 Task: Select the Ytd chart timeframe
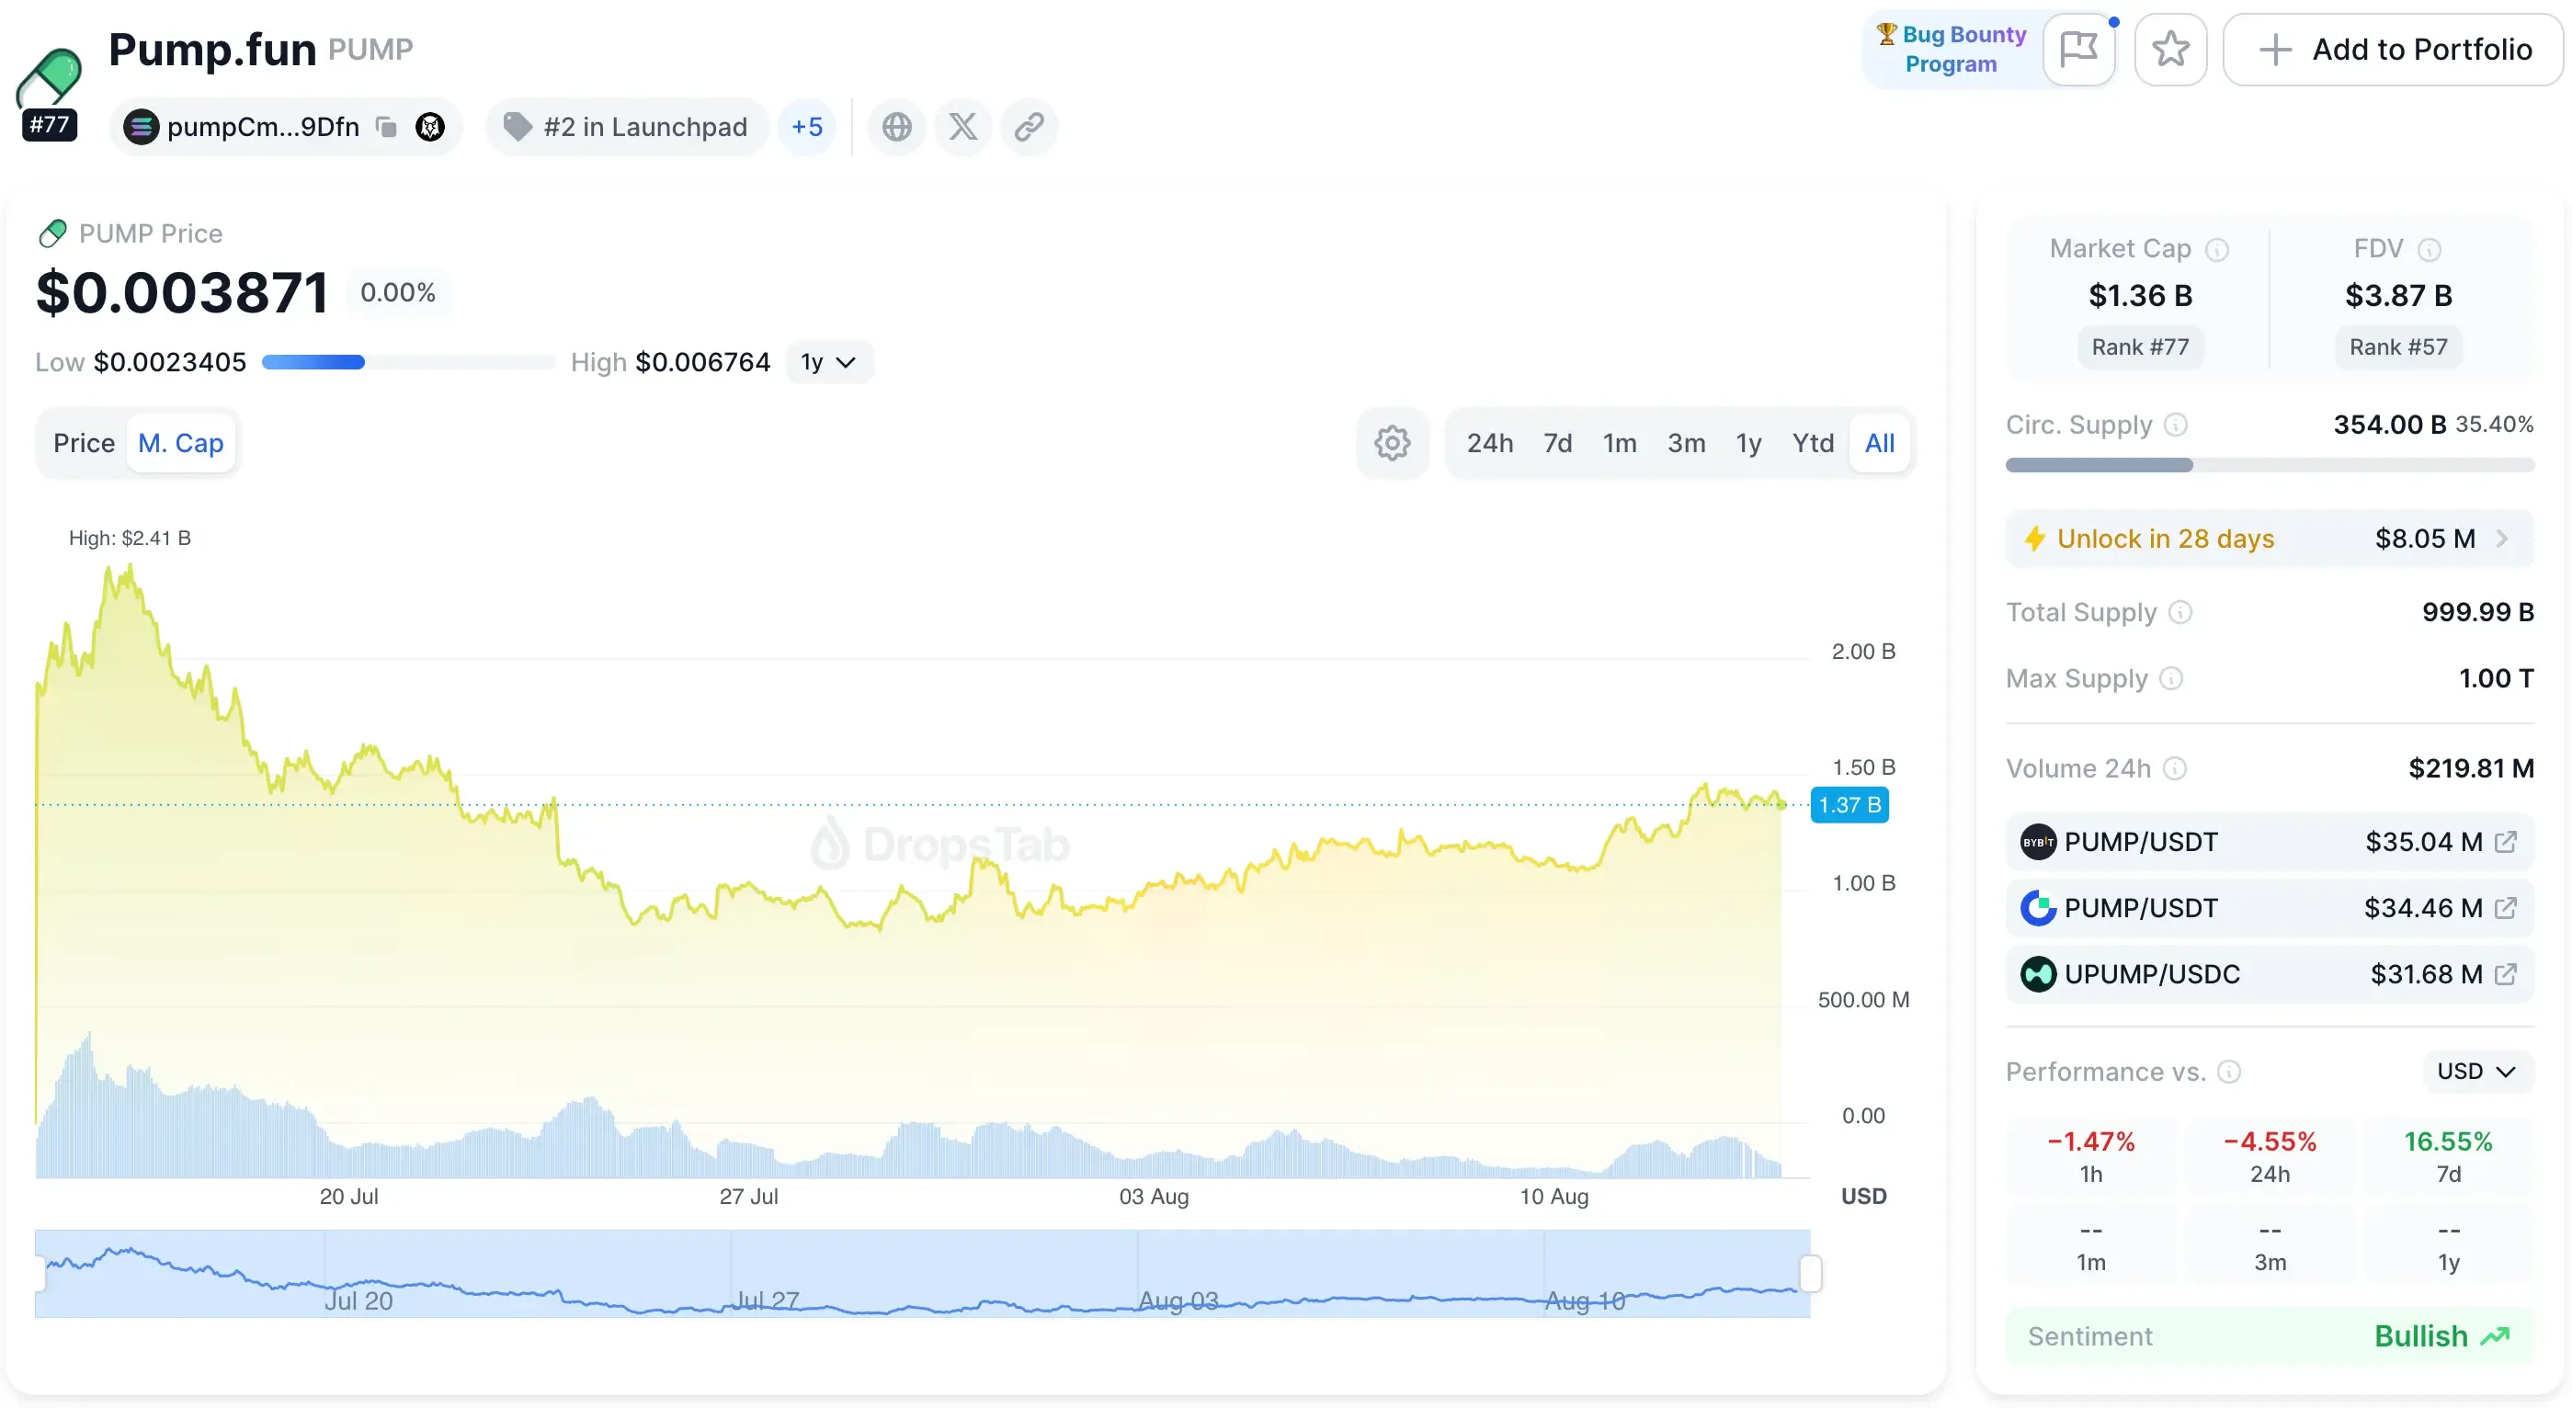[x=1812, y=442]
